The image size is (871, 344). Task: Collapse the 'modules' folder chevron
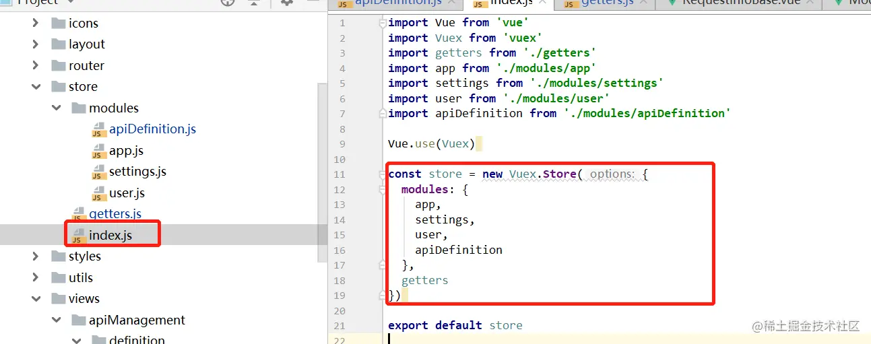point(56,108)
